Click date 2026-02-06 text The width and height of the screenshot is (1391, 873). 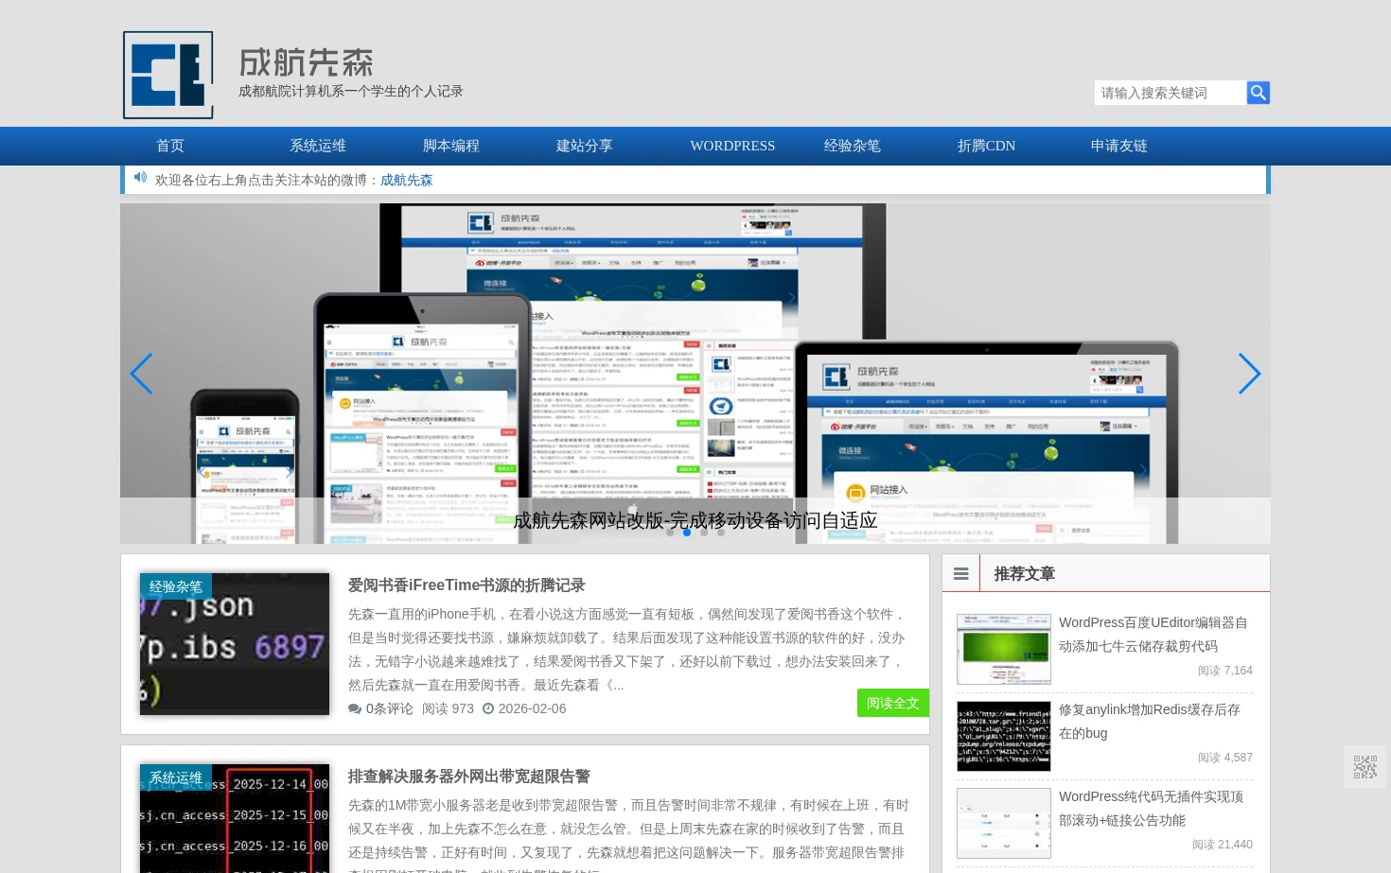pos(532,708)
